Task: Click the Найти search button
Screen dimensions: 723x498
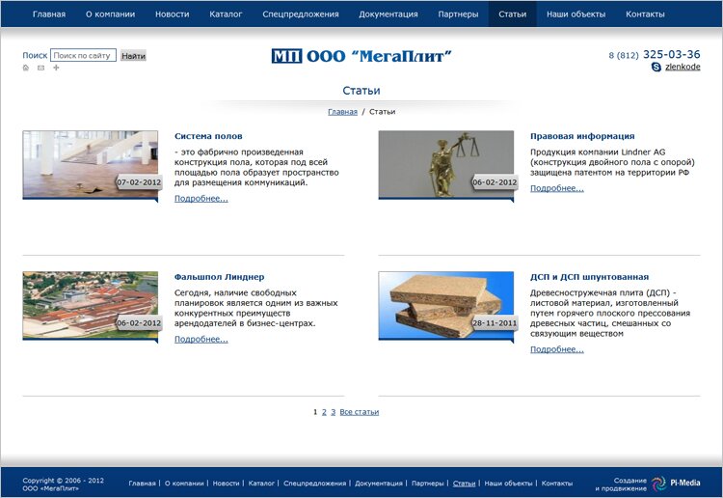Action: (133, 56)
